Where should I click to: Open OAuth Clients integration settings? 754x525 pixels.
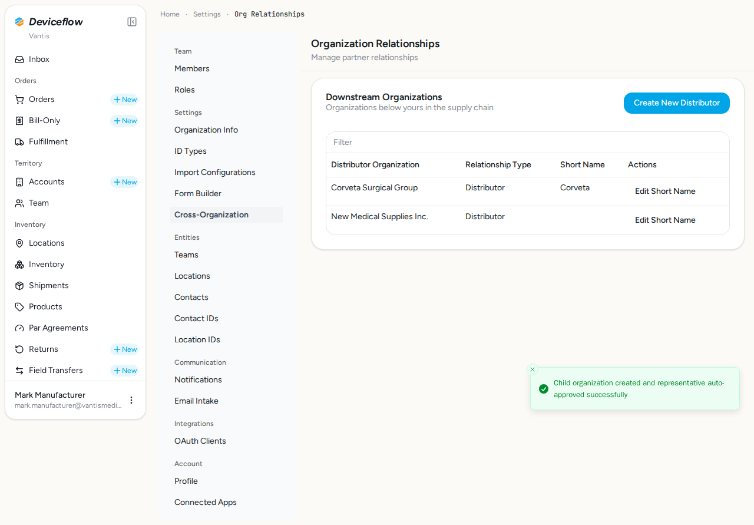pyautogui.click(x=226, y=441)
